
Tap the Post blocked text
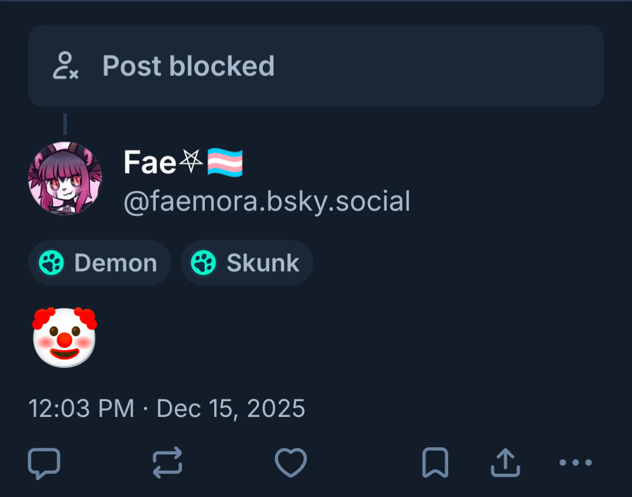[x=188, y=66]
